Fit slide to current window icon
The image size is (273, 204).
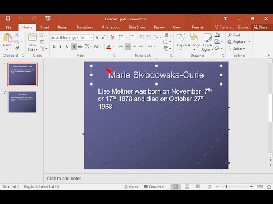(x=269, y=186)
